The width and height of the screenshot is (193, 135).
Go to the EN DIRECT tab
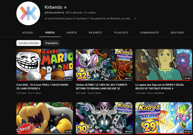point(96,33)
